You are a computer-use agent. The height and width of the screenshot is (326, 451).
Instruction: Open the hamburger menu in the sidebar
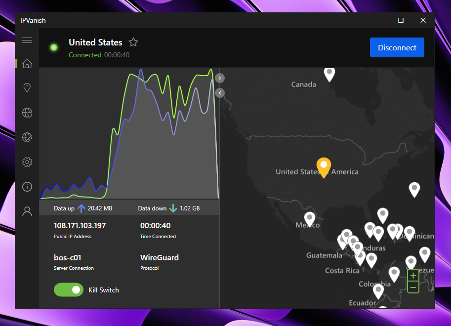point(27,41)
